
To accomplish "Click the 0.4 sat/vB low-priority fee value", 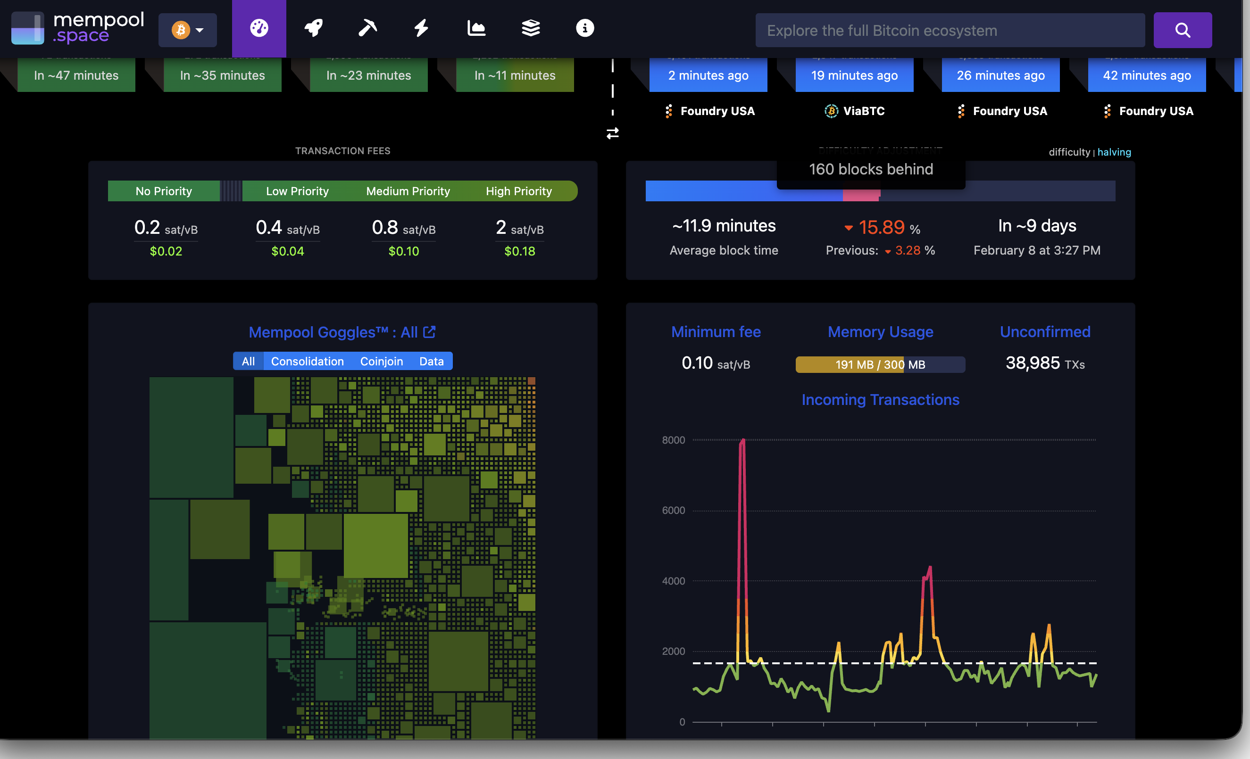I will pyautogui.click(x=288, y=228).
